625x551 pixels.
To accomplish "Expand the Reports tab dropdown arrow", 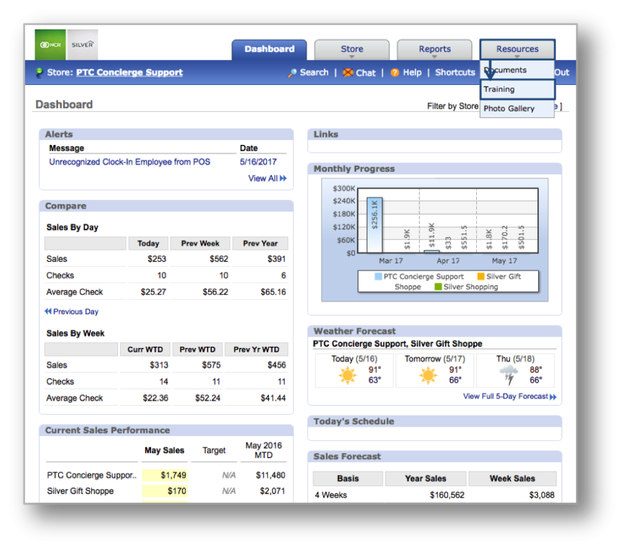I will coord(434,57).
